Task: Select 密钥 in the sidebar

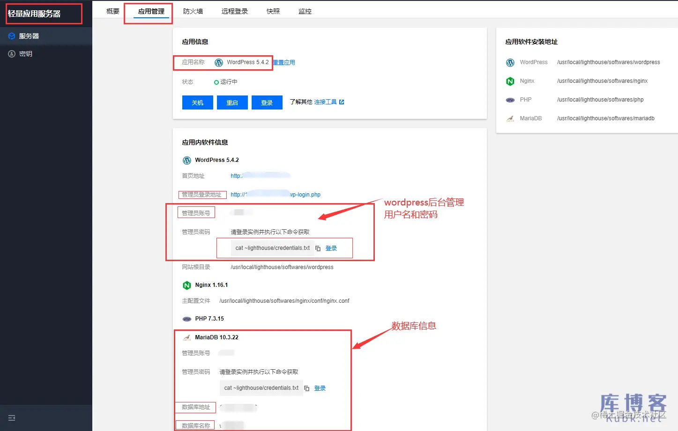Action: (x=46, y=54)
